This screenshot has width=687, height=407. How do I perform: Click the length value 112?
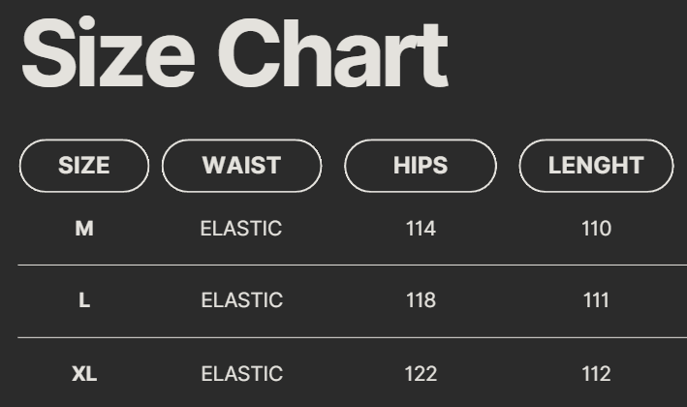click(x=596, y=373)
